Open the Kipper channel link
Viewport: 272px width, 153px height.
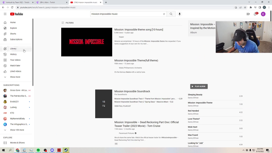pos(121,37)
